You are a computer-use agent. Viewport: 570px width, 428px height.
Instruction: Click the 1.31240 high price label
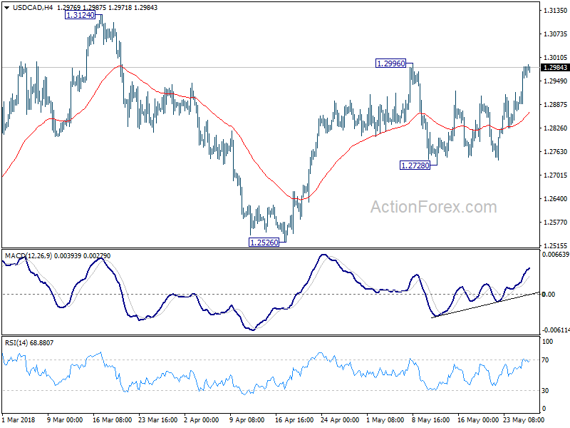pos(80,15)
